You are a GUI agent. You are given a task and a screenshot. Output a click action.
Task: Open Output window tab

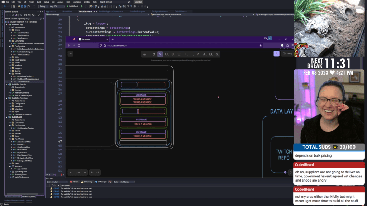coord(29,200)
